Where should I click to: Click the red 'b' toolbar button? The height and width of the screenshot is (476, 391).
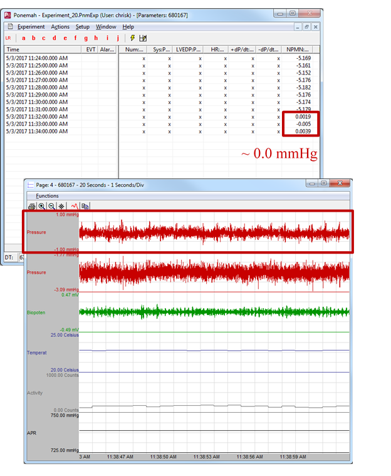[34, 38]
